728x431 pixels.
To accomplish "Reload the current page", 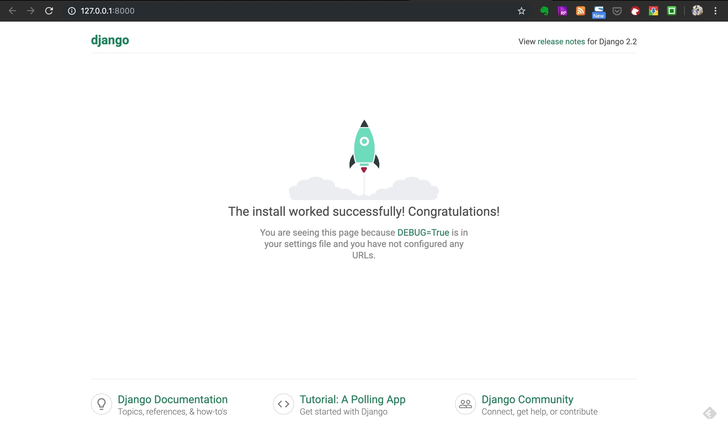I will 49,11.
